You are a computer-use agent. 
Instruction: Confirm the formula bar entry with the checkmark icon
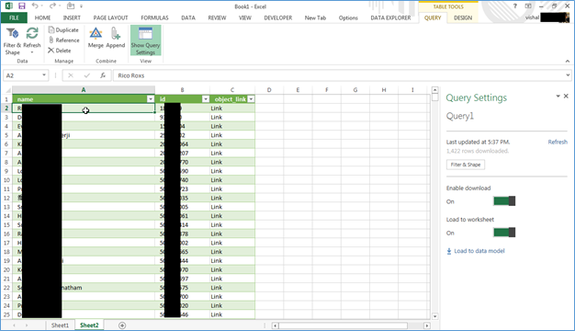point(87,75)
